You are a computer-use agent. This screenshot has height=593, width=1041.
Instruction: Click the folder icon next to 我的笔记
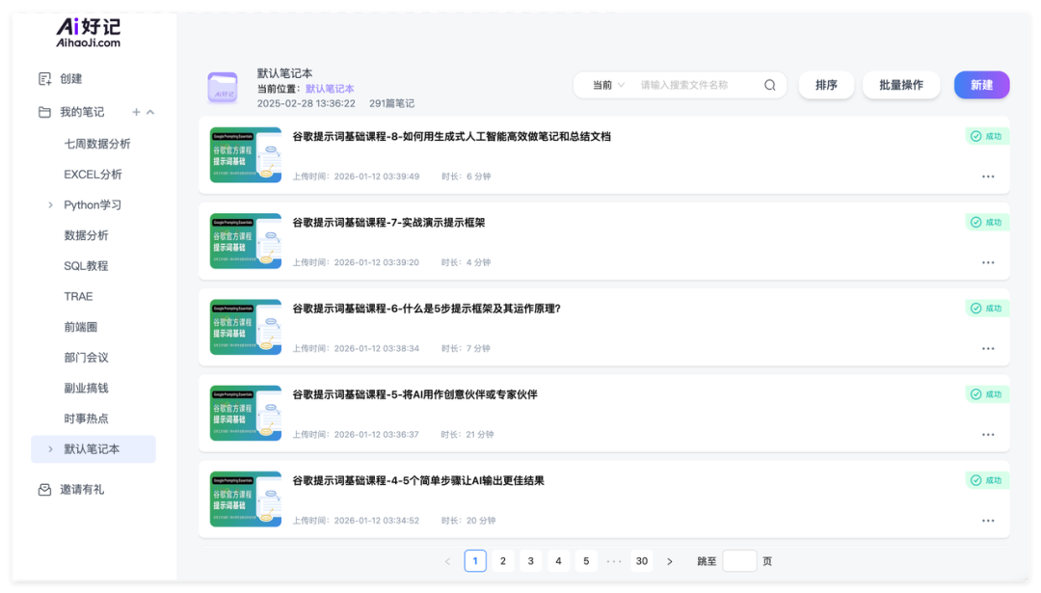tap(42, 111)
